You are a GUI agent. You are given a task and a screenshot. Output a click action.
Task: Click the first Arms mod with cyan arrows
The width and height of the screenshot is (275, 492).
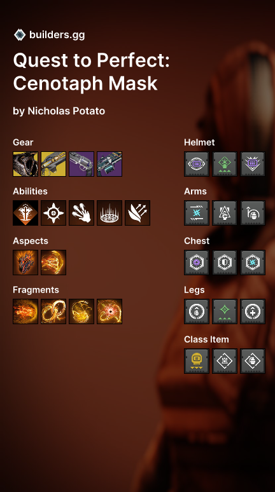click(197, 213)
